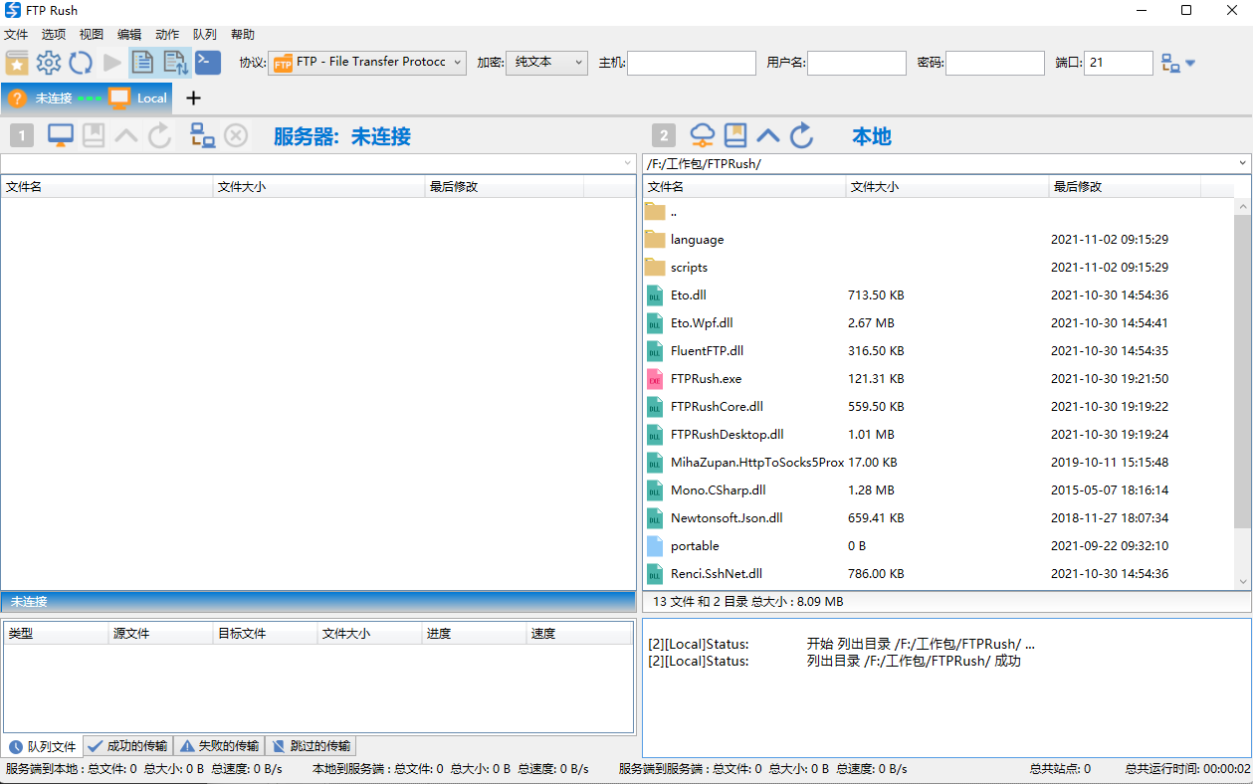
Task: Sort local files by 最后修改 column
Action: click(1125, 187)
